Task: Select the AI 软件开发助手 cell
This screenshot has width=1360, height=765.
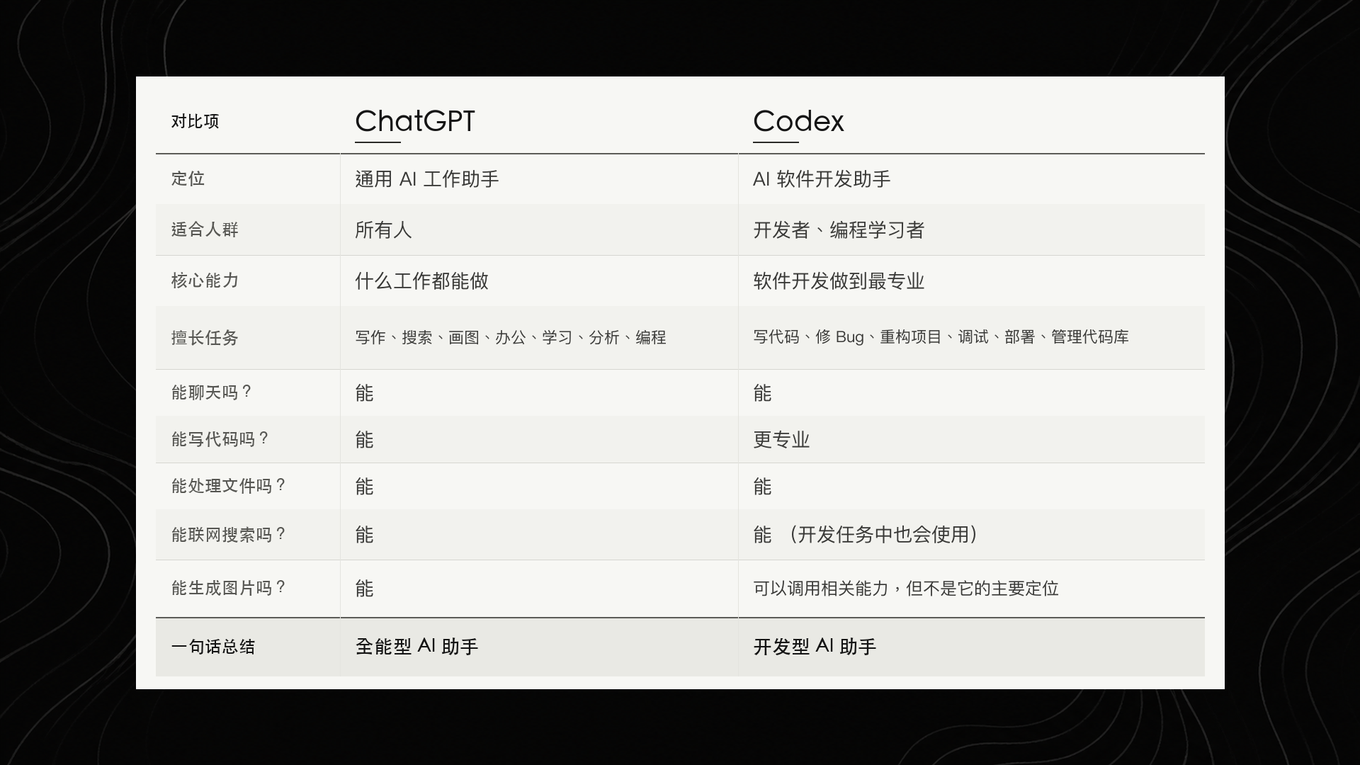Action: pos(822,178)
